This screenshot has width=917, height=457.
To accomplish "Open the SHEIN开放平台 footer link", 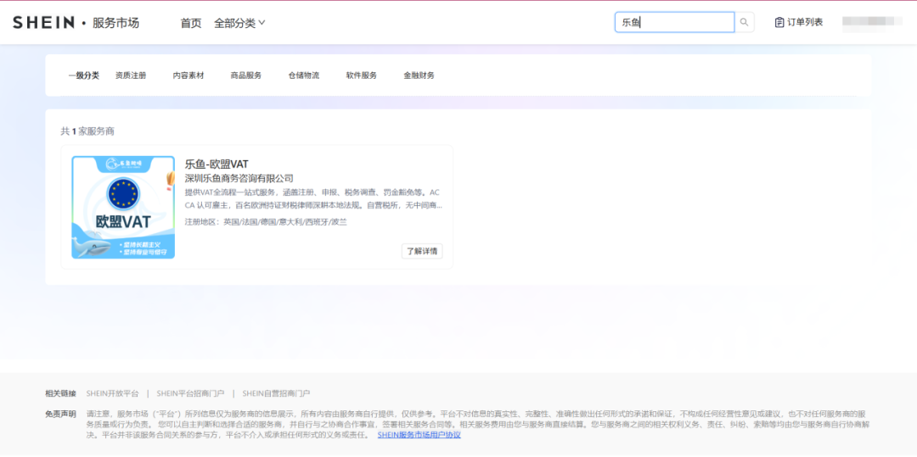I will (112, 393).
